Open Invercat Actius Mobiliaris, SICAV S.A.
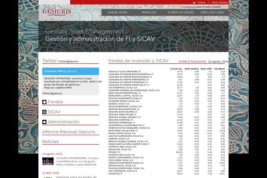The width and height of the screenshot is (267, 178). [x=129, y=128]
